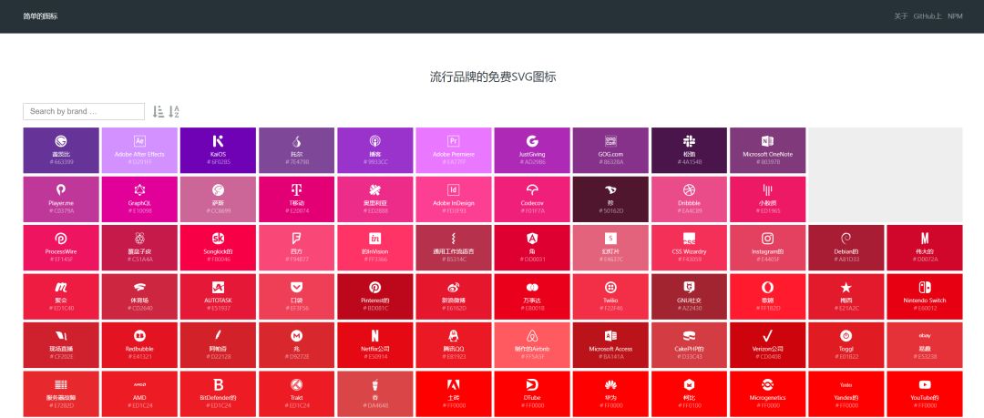Select the CakePHP的 icon

tap(689, 344)
